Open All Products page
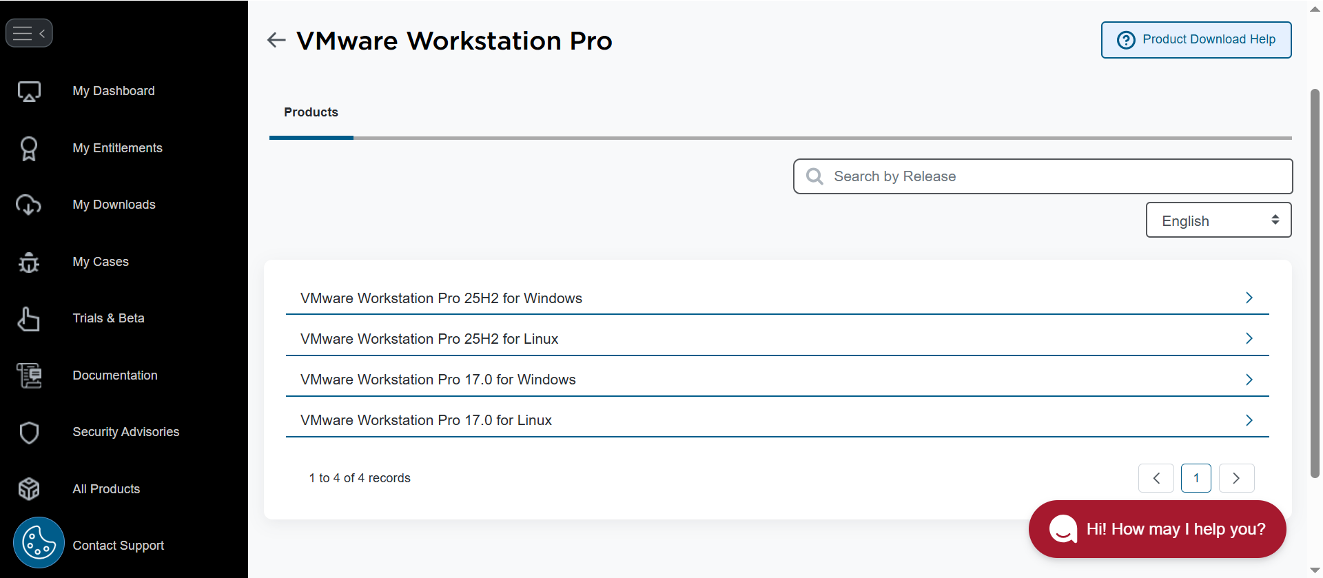 [106, 489]
